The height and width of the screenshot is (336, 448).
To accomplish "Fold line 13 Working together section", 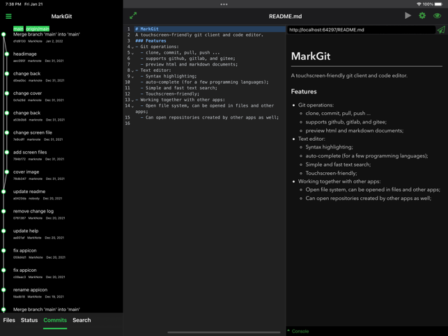I will point(132,100).
